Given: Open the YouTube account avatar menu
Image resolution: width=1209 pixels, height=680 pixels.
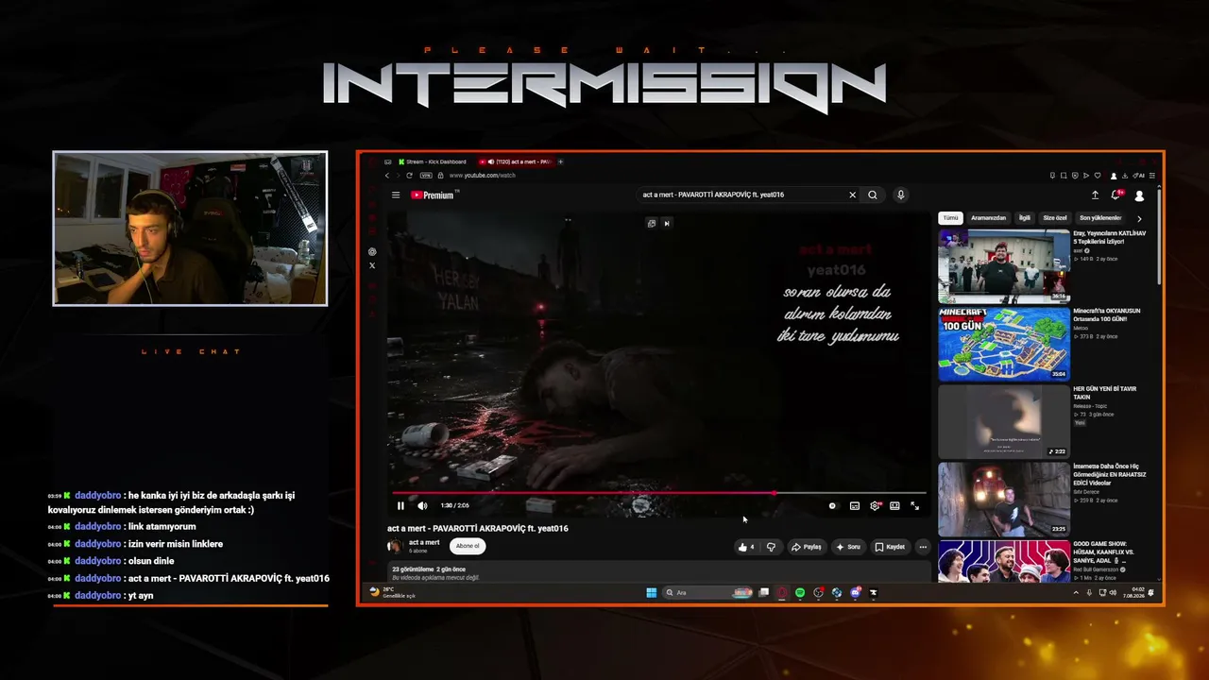Looking at the screenshot, I should tap(1139, 195).
